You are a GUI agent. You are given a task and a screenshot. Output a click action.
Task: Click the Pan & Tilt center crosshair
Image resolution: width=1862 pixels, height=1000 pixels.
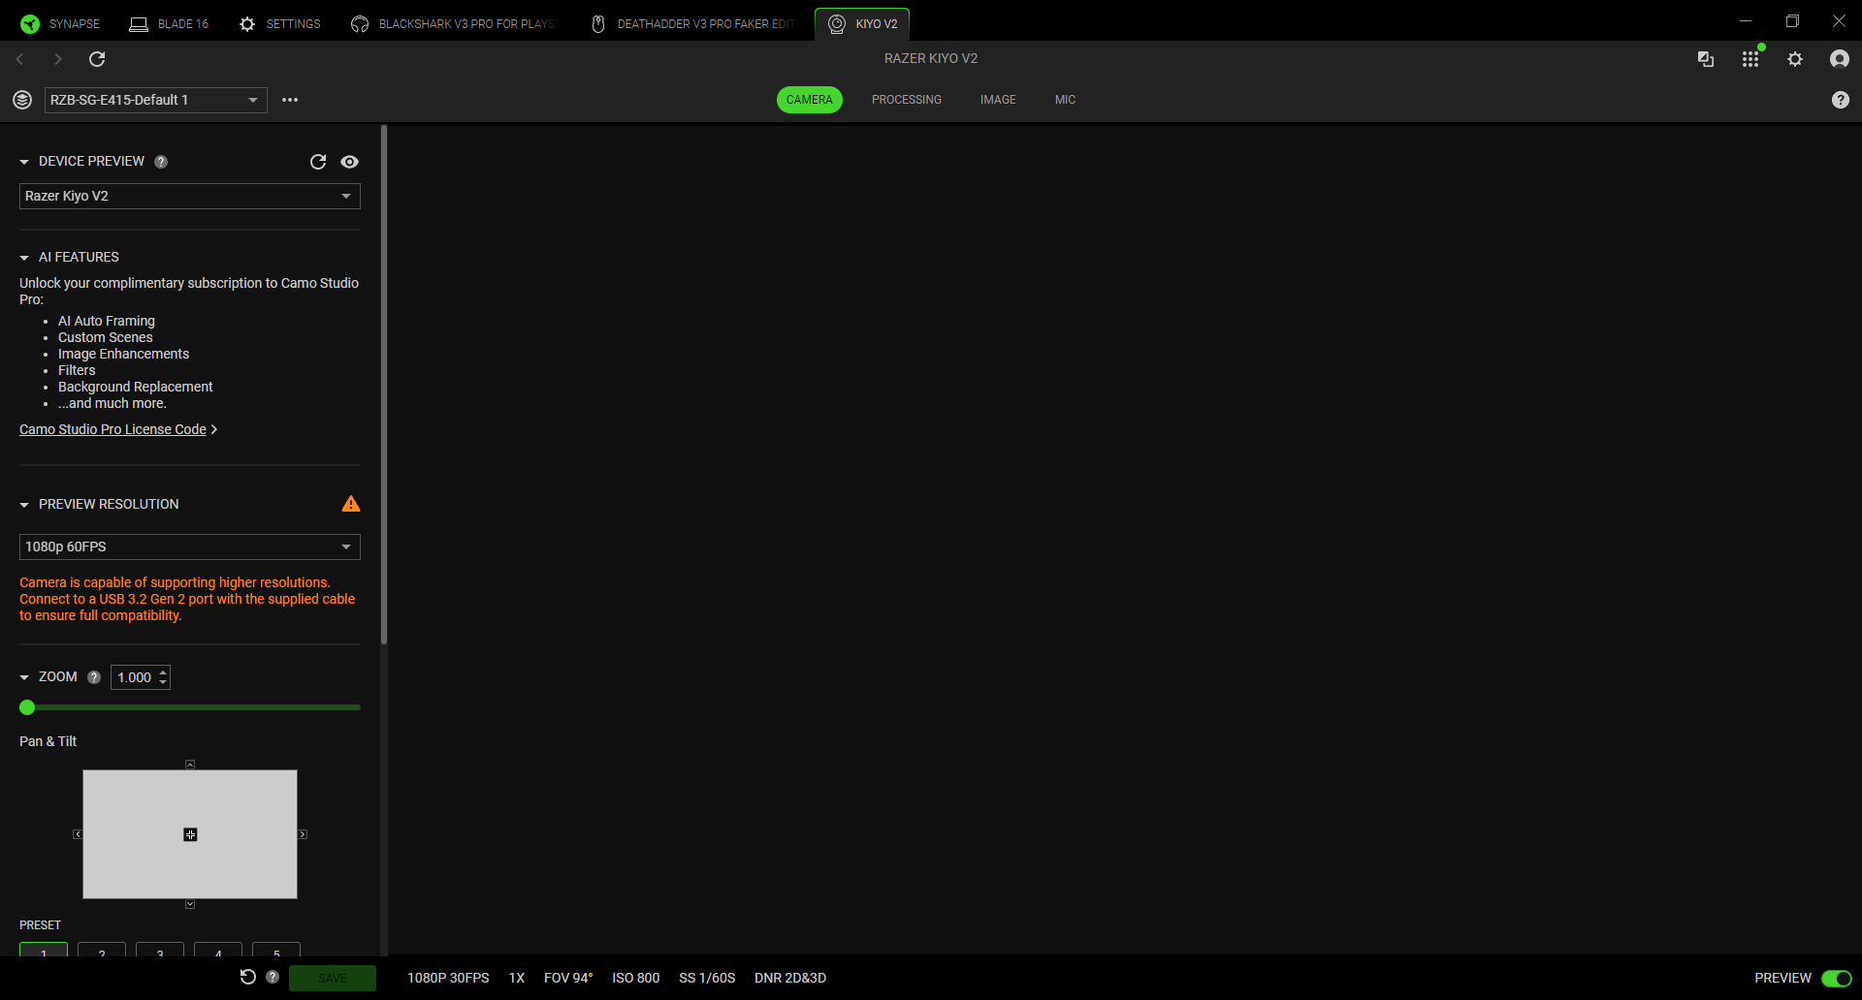click(190, 834)
